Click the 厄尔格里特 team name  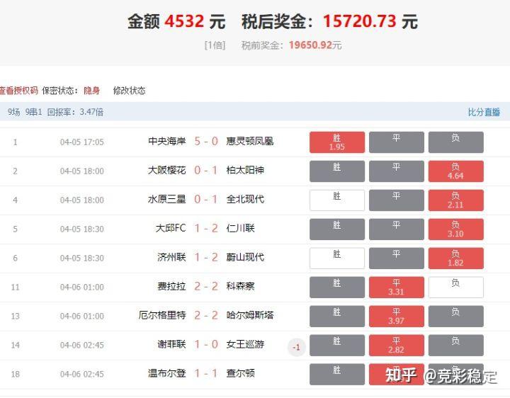(x=162, y=315)
